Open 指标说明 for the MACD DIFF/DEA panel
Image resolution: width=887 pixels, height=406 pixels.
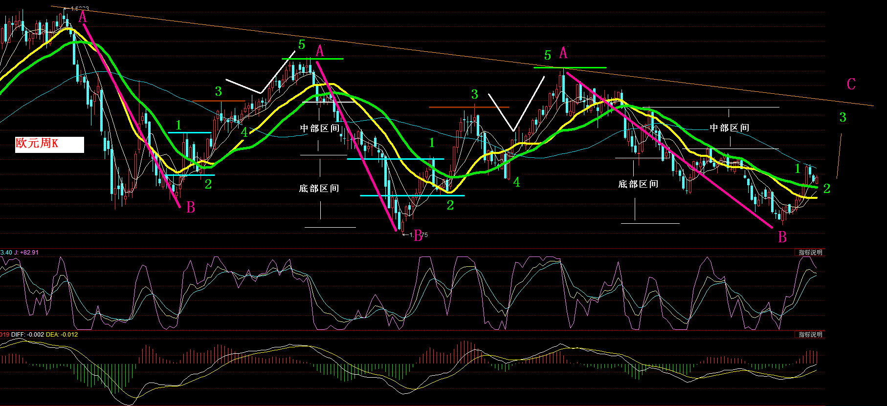coord(810,335)
